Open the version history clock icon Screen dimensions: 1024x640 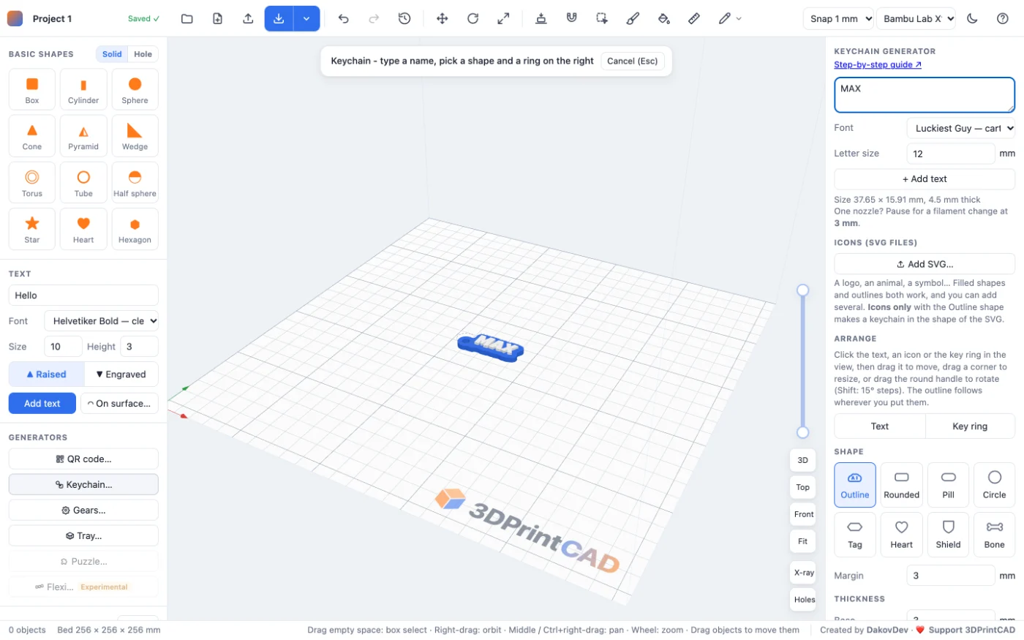404,19
